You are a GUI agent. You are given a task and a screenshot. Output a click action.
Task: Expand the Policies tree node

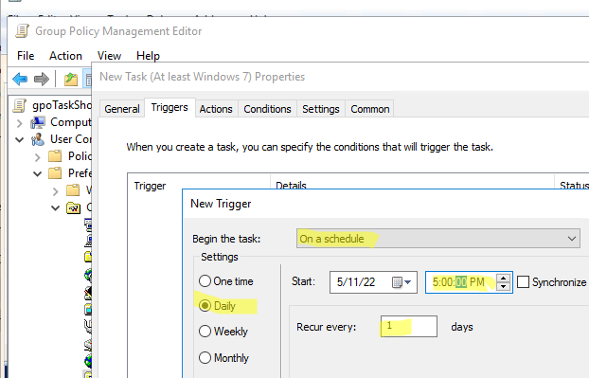pyautogui.click(x=38, y=157)
